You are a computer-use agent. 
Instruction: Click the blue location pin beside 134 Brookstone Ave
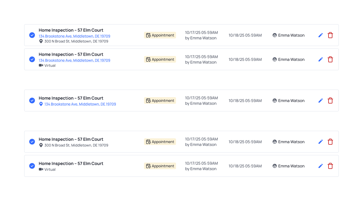[41, 104]
